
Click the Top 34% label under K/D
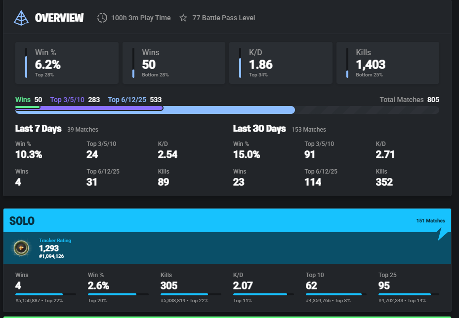[258, 75]
